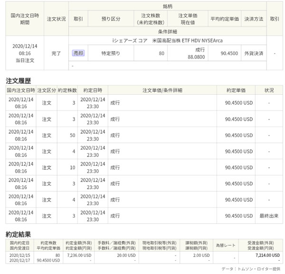Screen dimensions: 285x274
Task: Click the 約定日時 header in order history
Action: coord(92,90)
